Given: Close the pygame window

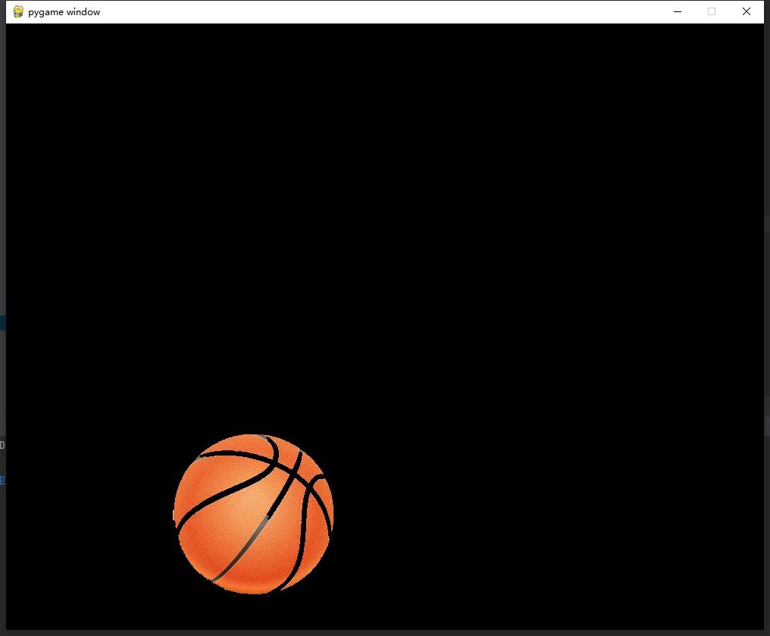Looking at the screenshot, I should pyautogui.click(x=747, y=12).
